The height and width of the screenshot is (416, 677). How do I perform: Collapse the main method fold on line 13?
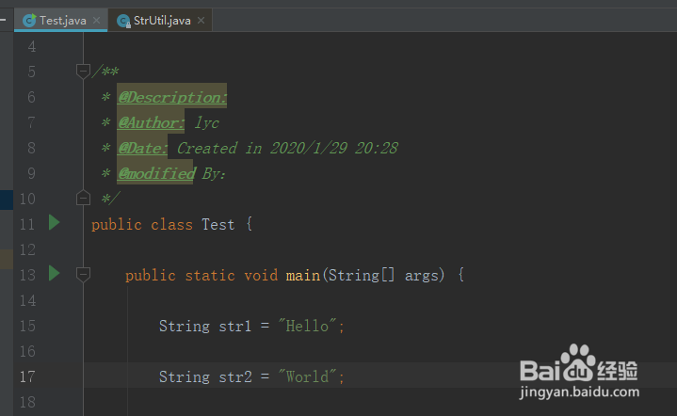[x=83, y=275]
